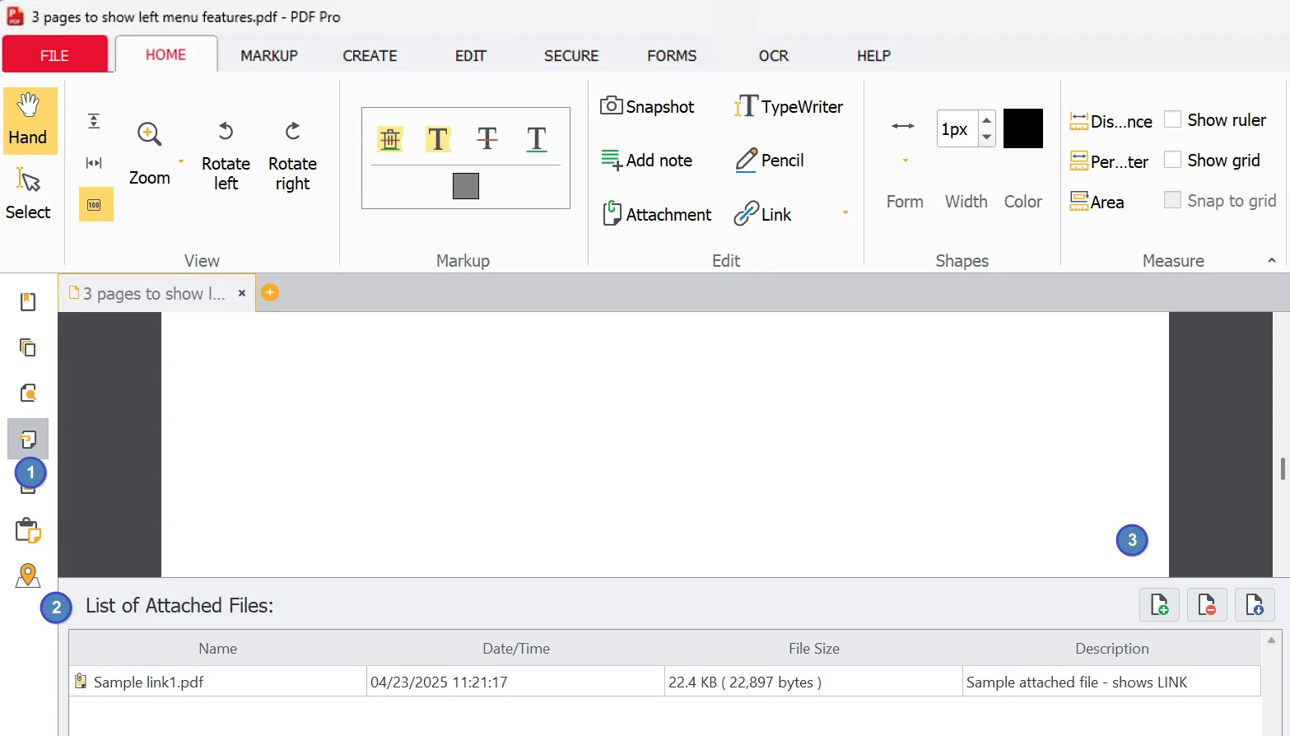Click the Add note button
The image size is (1290, 736).
pyautogui.click(x=646, y=160)
